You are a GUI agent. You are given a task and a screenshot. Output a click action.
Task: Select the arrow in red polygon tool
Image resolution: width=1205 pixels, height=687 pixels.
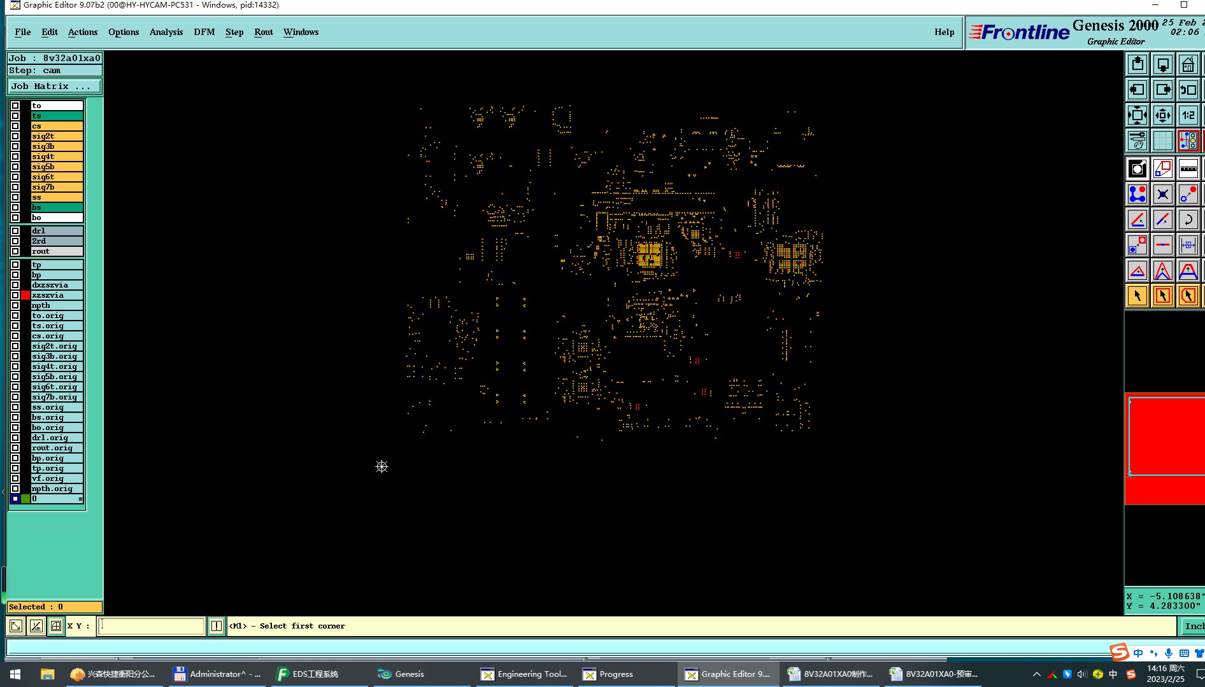click(x=1188, y=296)
